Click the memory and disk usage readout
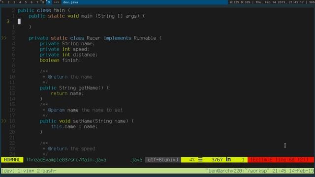 coord(240,2)
